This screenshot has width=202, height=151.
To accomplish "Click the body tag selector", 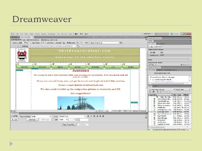I will [13, 111].
